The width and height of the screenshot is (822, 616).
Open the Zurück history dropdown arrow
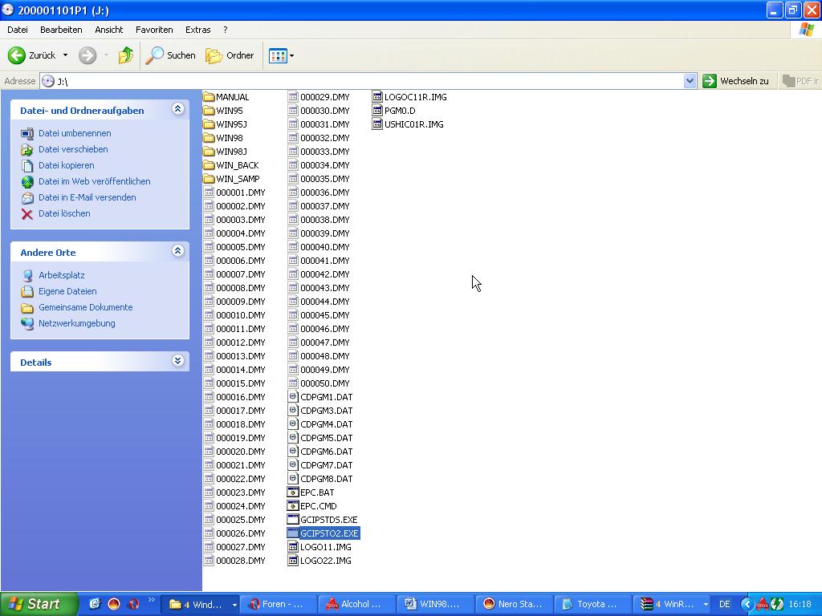click(x=65, y=55)
